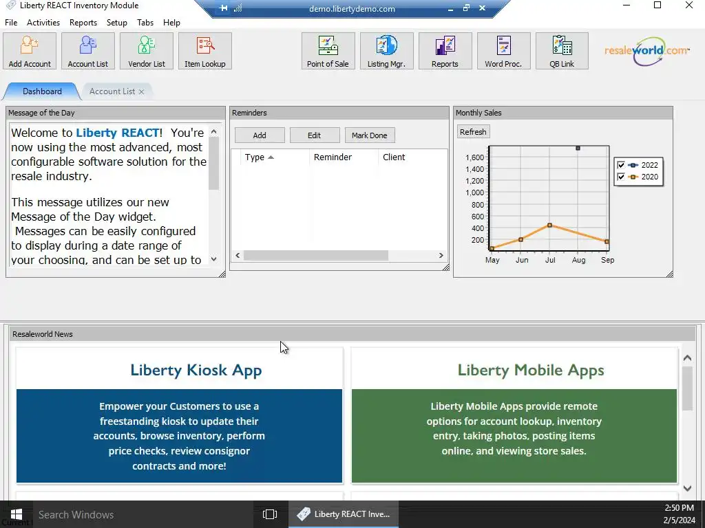Open the Tabs menu

[x=145, y=23]
